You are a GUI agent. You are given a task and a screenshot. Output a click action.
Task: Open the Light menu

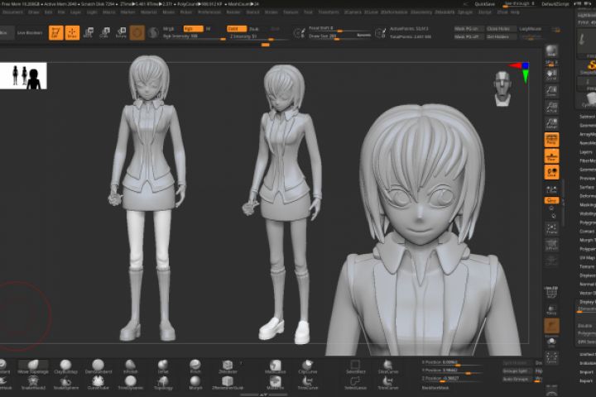pyautogui.click(x=92, y=12)
